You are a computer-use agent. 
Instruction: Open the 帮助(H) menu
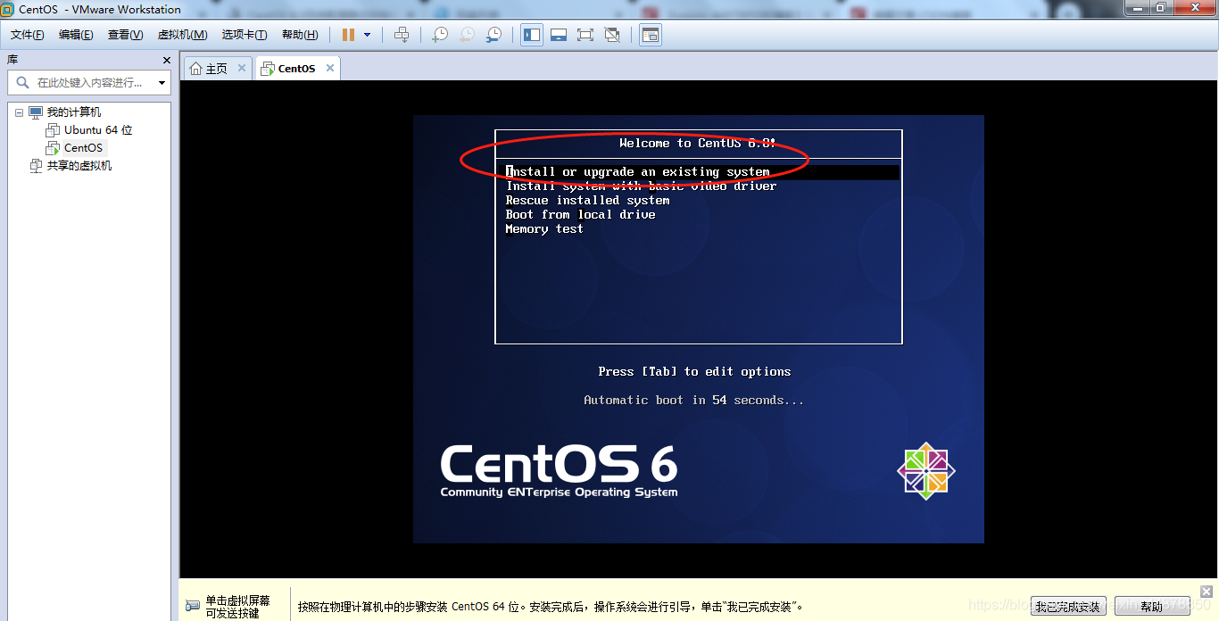pyautogui.click(x=300, y=35)
